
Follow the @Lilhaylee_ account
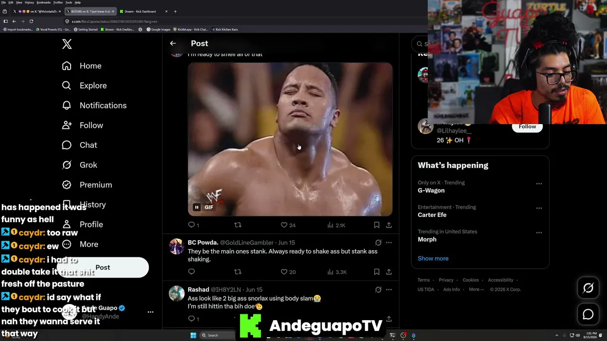pos(527,127)
